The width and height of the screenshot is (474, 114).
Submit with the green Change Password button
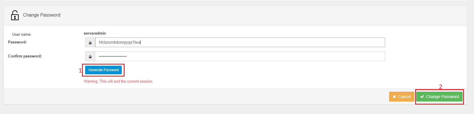coord(439,97)
